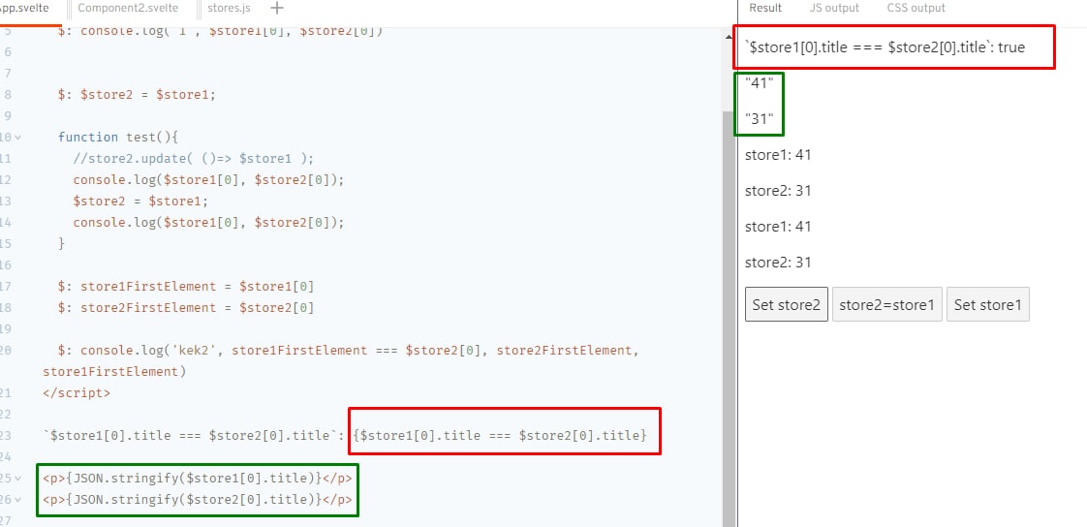Open the Component2.svelte tab
The height and width of the screenshot is (527, 1087).
tap(128, 9)
